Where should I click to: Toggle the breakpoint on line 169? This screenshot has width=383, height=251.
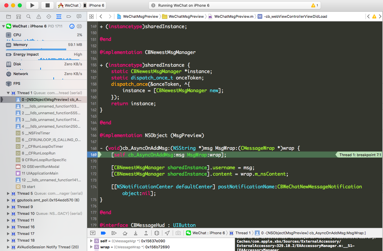pos(93,155)
